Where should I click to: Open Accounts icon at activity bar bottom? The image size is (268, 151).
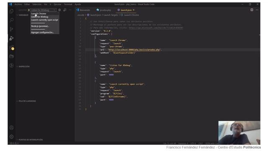[x=11, y=128]
